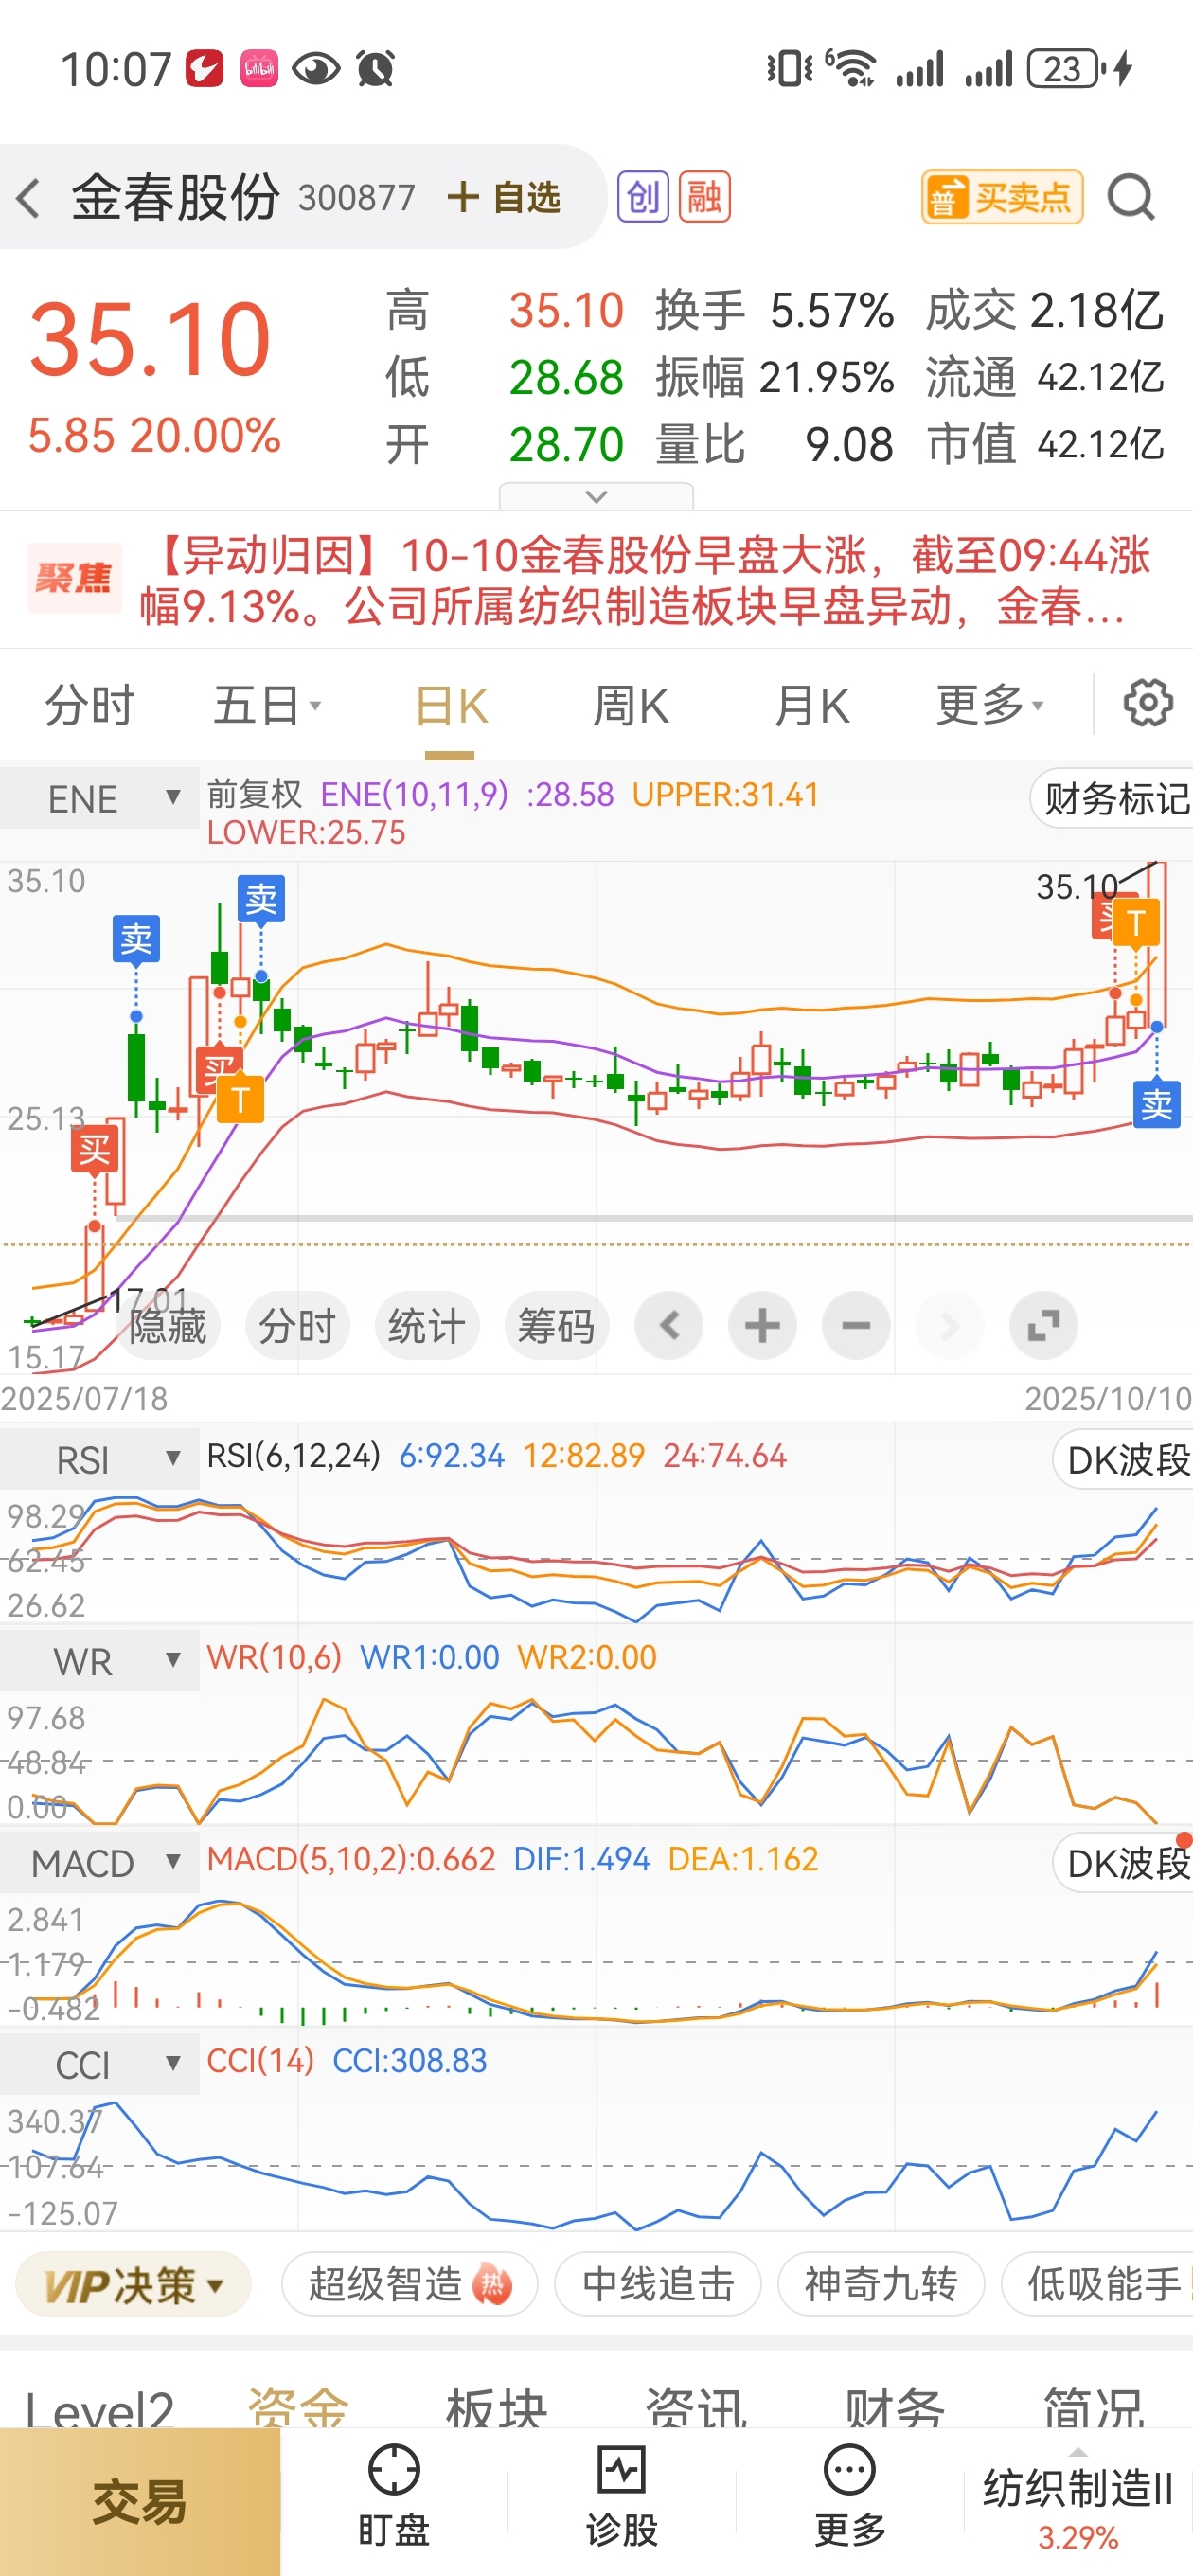Zoom in chart with plus button
The height and width of the screenshot is (2576, 1193).
pos(762,1326)
